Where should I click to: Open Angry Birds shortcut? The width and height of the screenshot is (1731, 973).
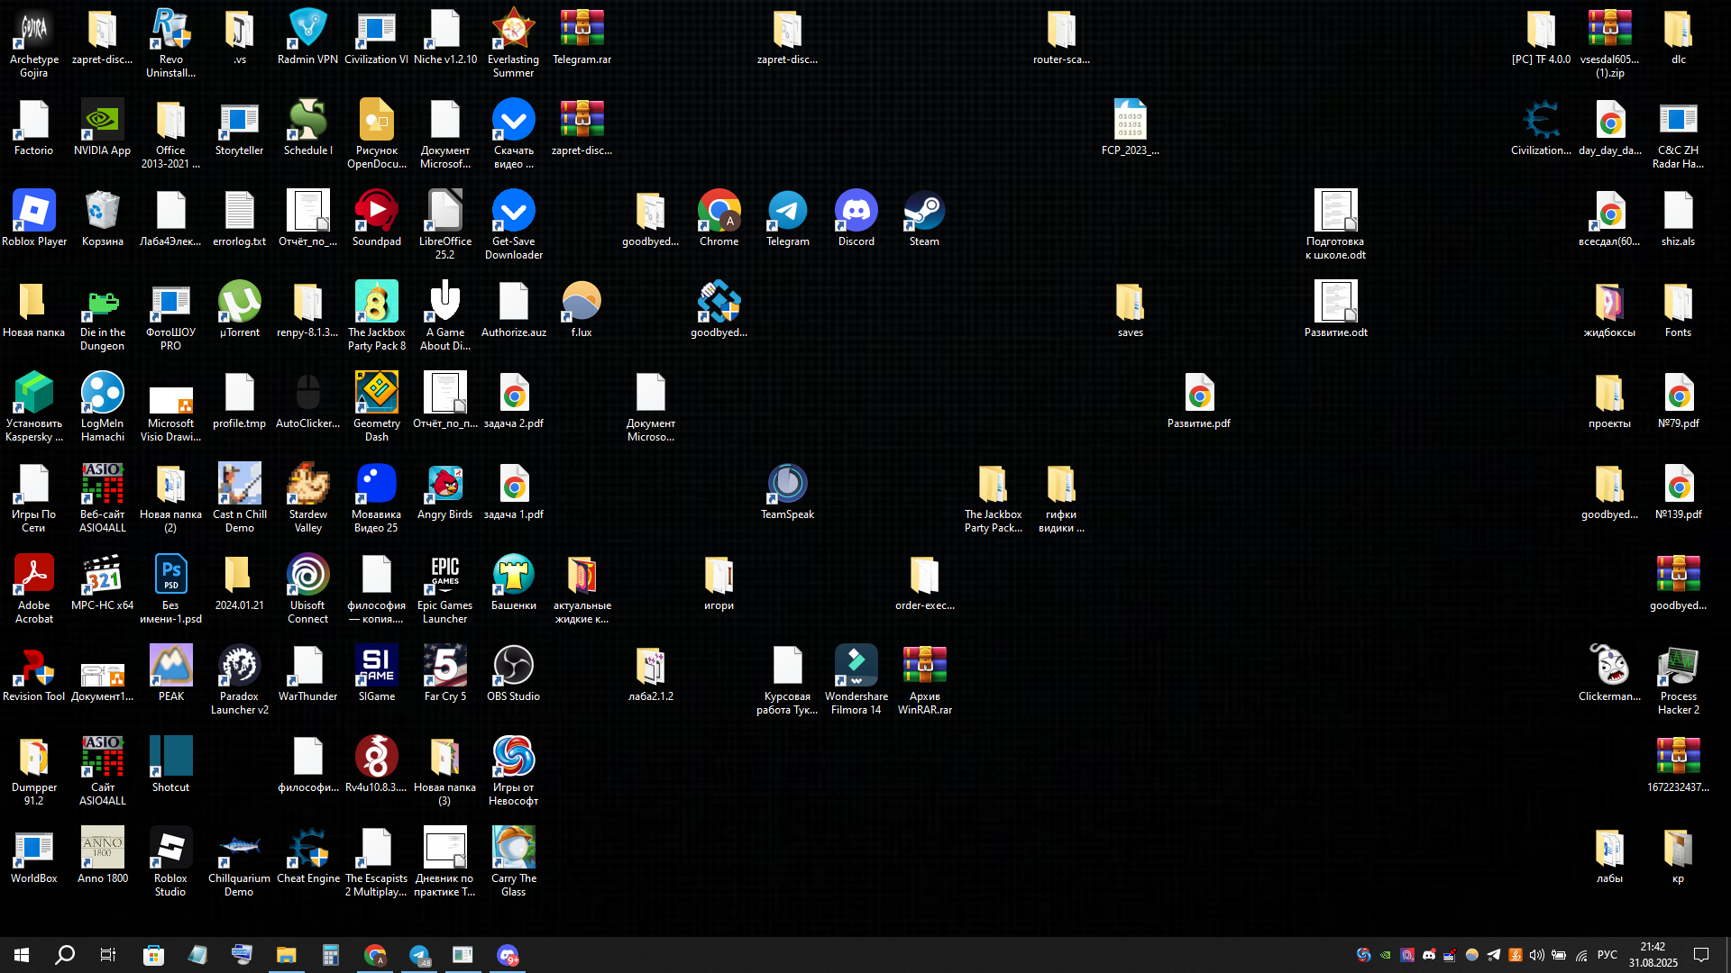[445, 492]
